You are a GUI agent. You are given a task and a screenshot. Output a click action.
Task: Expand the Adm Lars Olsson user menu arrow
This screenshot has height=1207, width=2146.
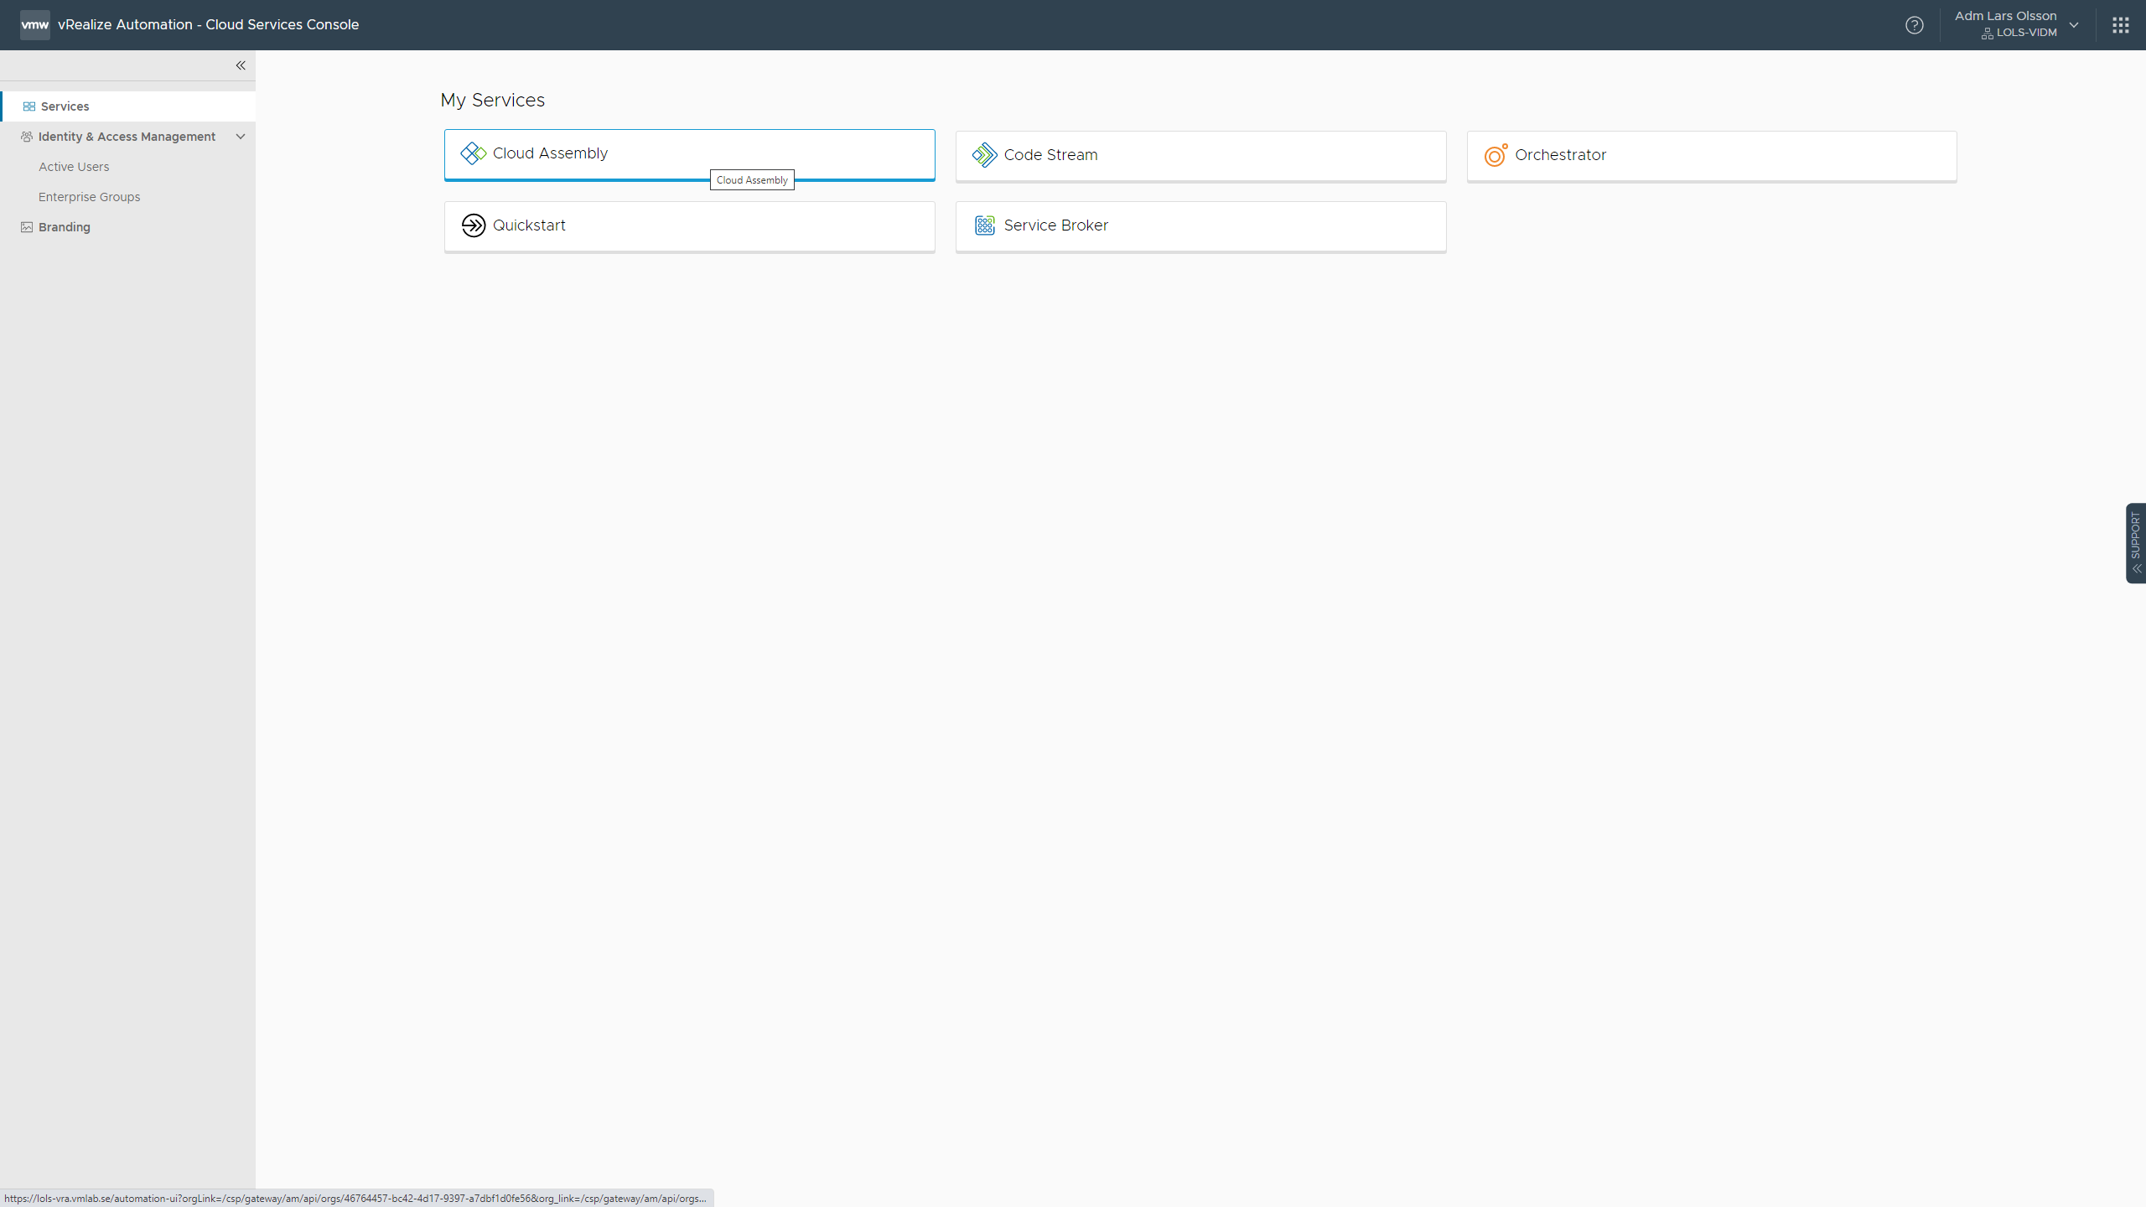[2074, 25]
